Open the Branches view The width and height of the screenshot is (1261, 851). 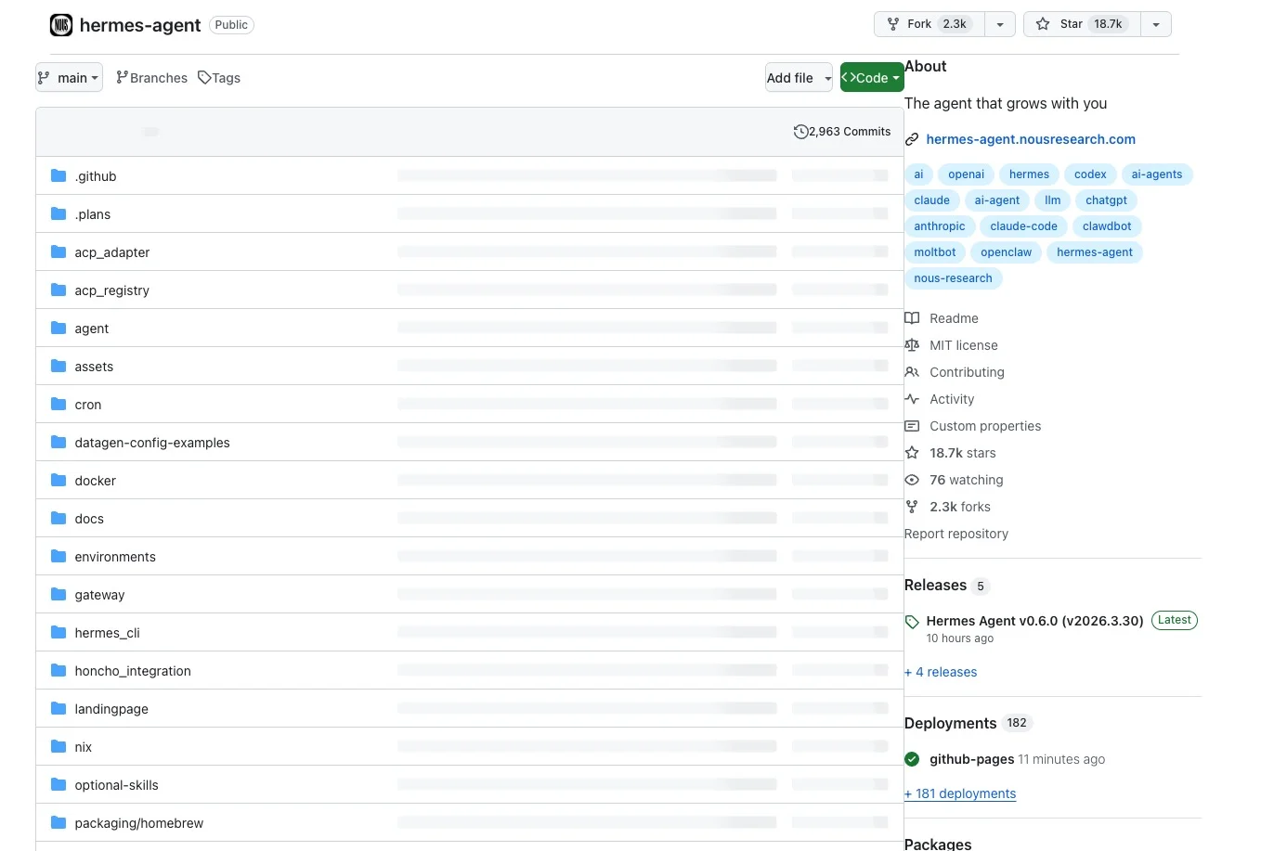[x=151, y=78]
